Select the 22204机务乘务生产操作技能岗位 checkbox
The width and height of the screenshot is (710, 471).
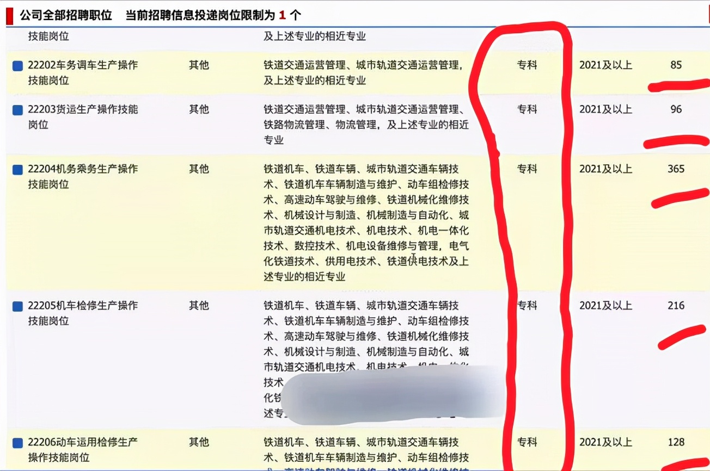point(17,170)
